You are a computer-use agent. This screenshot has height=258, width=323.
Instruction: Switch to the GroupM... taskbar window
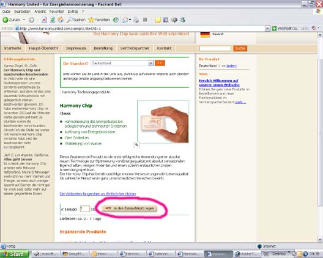[x=75, y=254]
